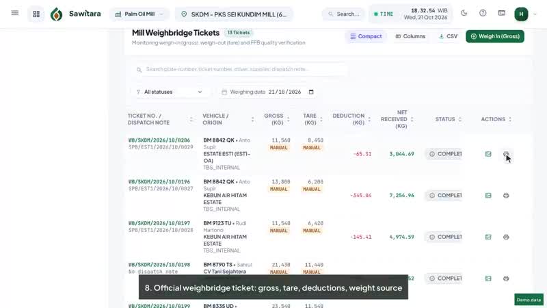Screen dimensions: 547x308
Task: Focus the plate number search field
Action: 239,70
